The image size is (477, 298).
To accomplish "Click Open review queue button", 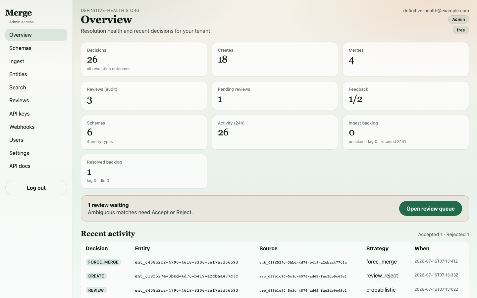I will tap(430, 209).
